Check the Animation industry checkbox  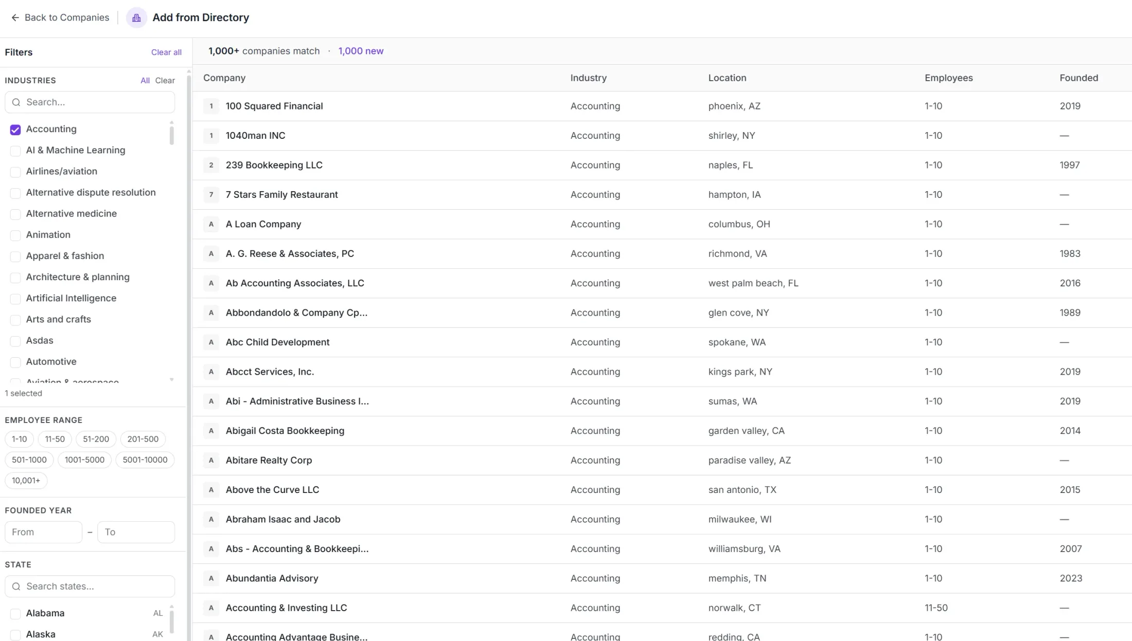pos(15,235)
